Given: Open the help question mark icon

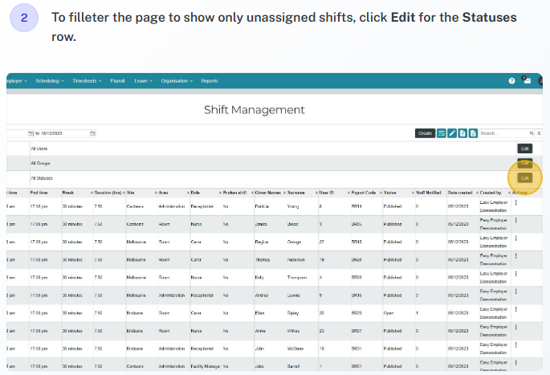Looking at the screenshot, I should 511,81.
